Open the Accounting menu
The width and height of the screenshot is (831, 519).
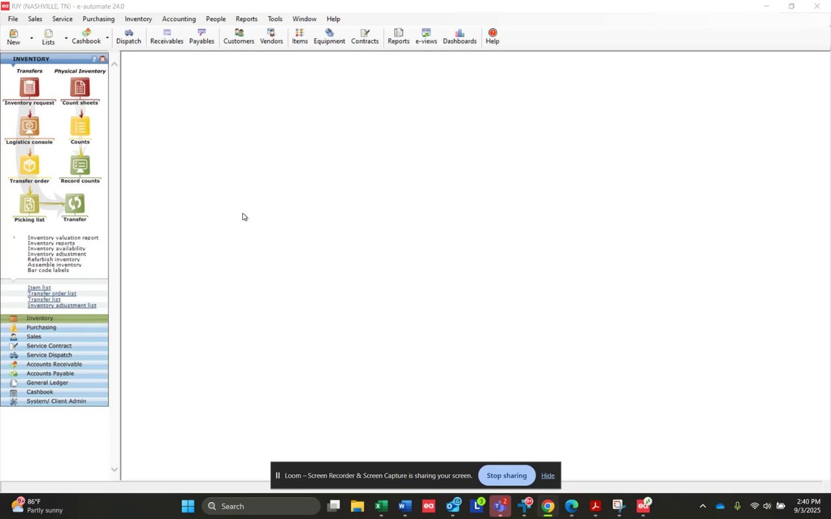tap(179, 19)
